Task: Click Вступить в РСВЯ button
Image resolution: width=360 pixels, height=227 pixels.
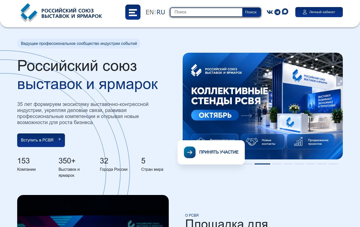Action: coord(41,140)
